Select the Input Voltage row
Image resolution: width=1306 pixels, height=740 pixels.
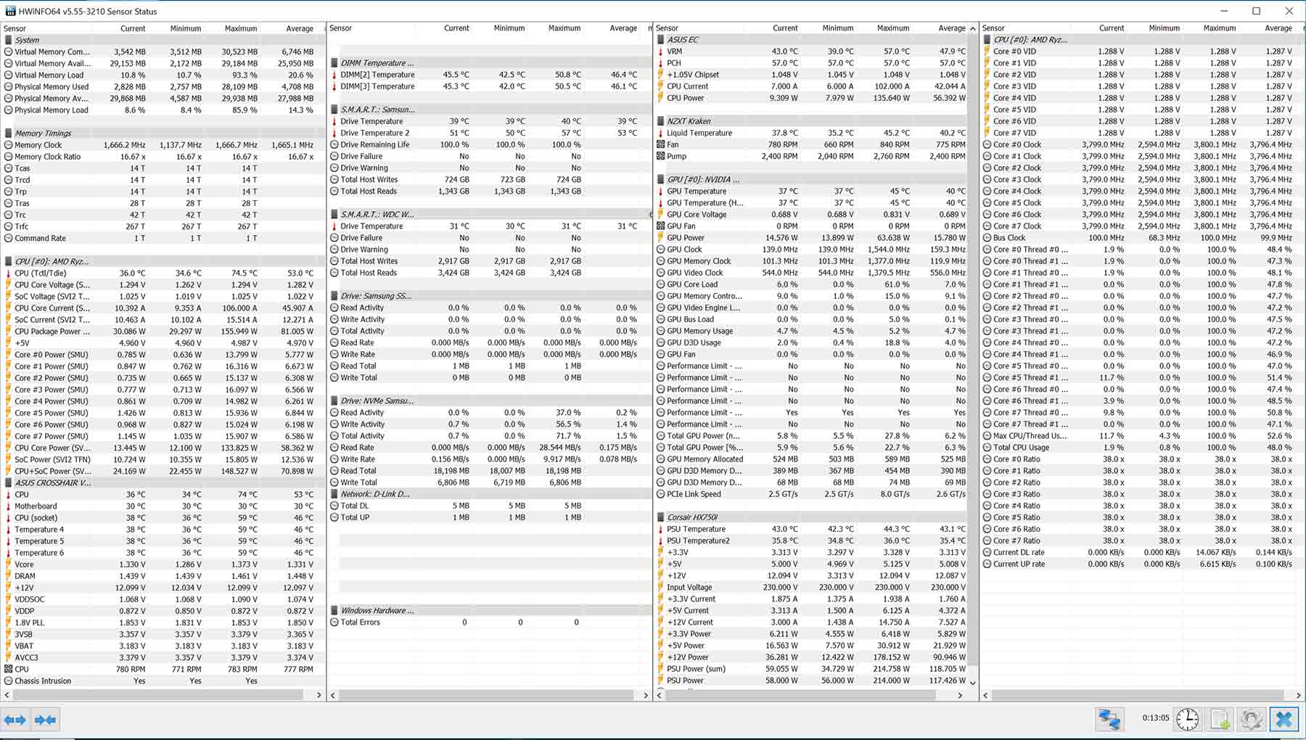811,588
